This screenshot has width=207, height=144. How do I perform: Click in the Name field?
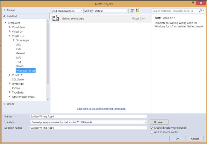pyautogui.click(x=88, y=117)
